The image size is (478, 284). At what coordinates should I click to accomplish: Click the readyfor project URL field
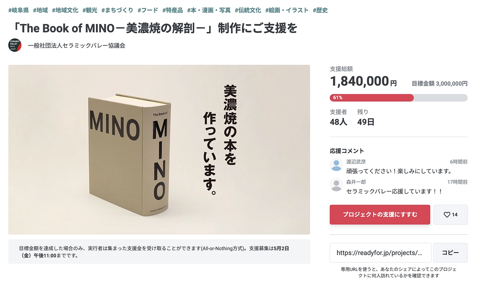(380, 252)
